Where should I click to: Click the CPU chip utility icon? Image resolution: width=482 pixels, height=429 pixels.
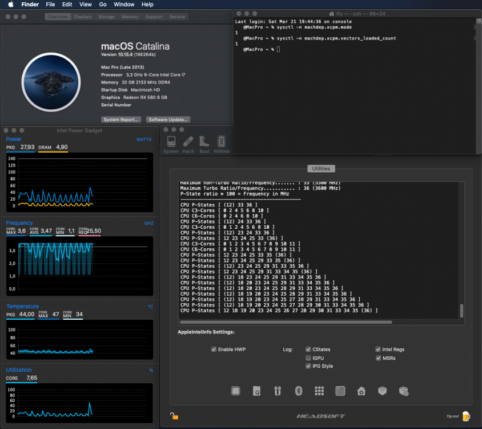pyautogui.click(x=235, y=391)
